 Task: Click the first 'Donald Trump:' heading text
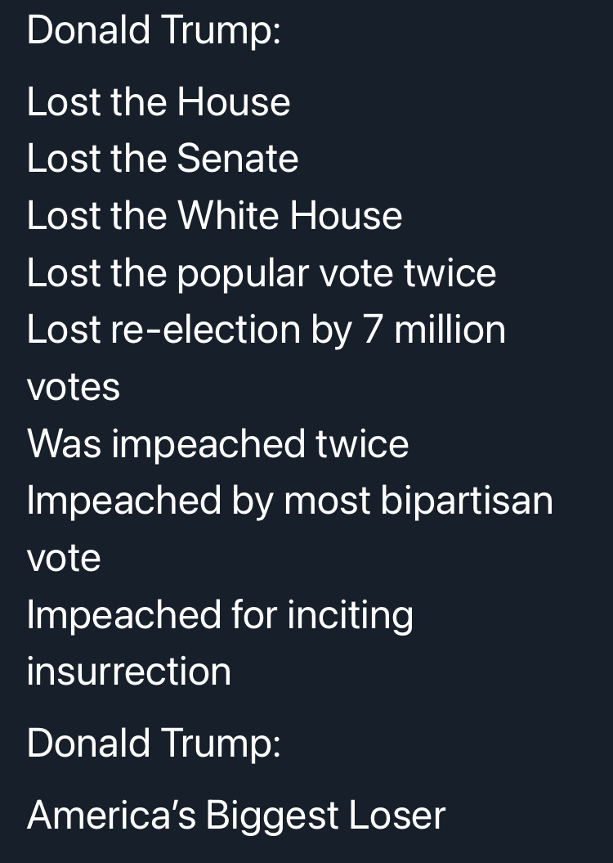click(x=154, y=30)
